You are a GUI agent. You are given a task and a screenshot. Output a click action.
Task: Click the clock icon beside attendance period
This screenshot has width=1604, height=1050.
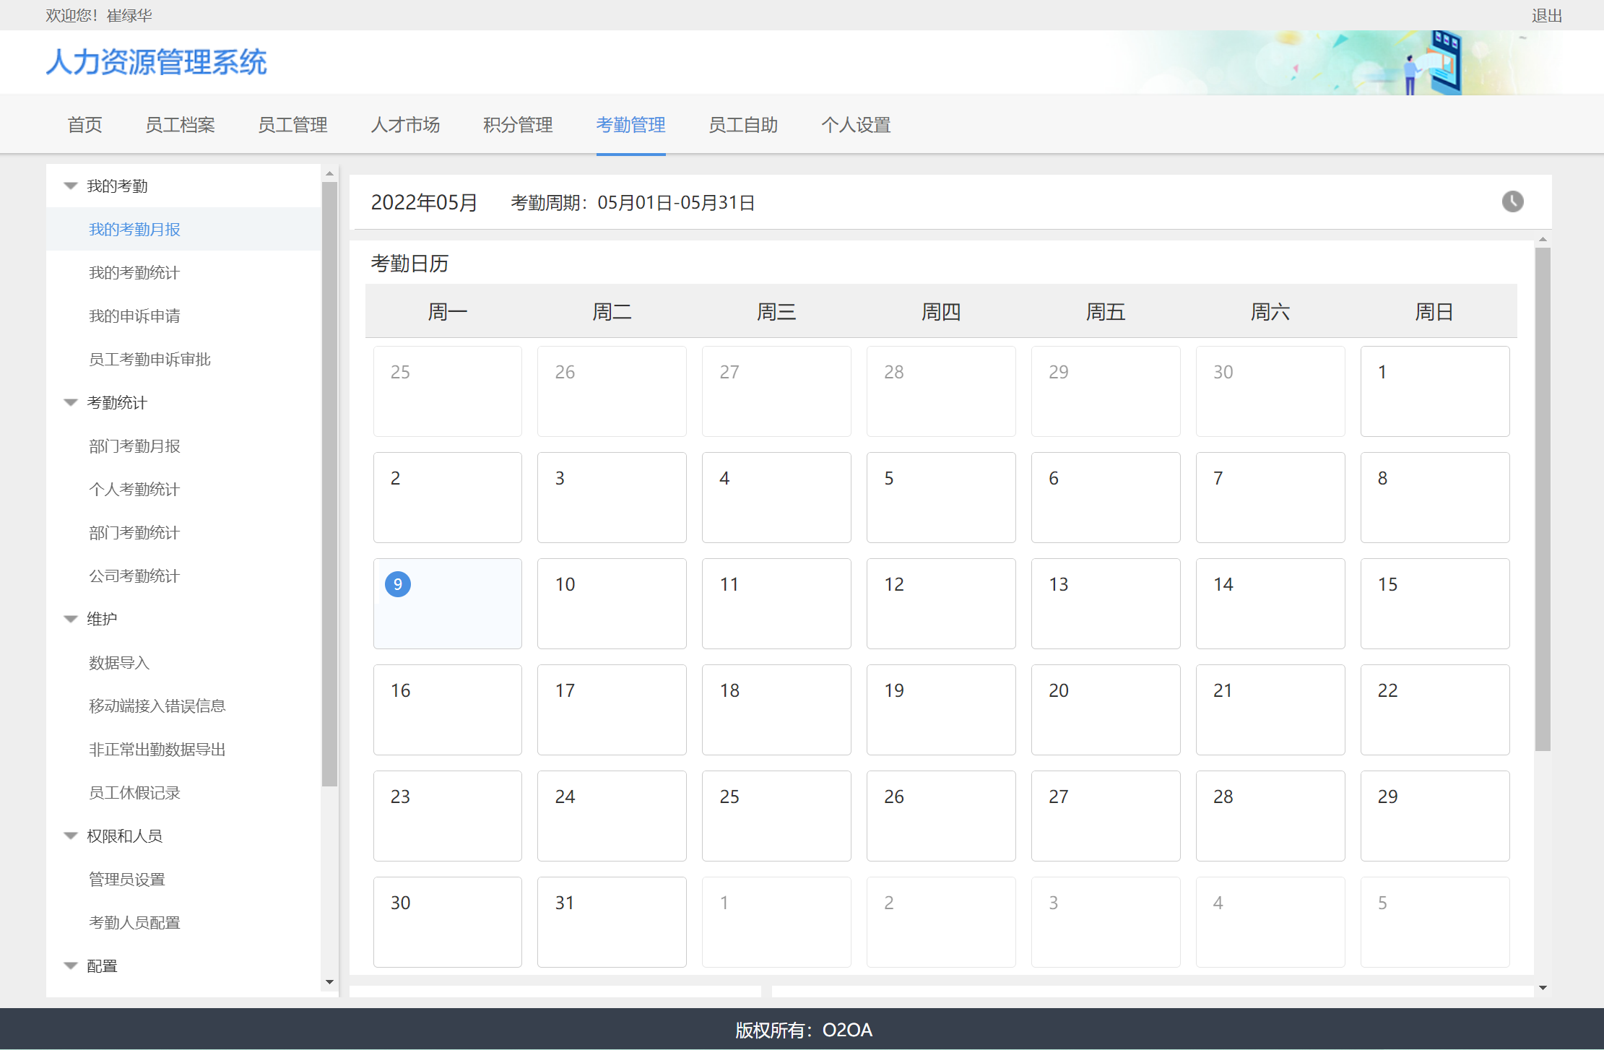click(x=1512, y=201)
